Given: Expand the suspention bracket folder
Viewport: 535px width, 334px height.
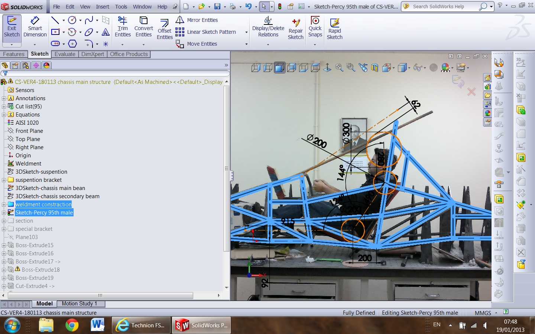Looking at the screenshot, I should (4, 180).
